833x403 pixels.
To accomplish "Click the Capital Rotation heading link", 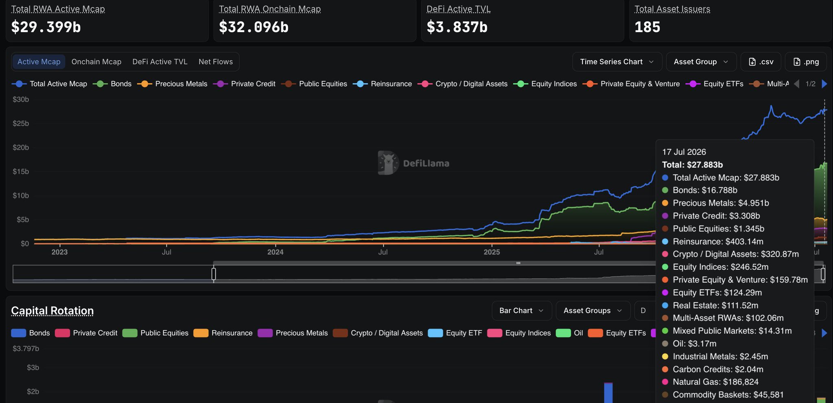I will tap(52, 311).
